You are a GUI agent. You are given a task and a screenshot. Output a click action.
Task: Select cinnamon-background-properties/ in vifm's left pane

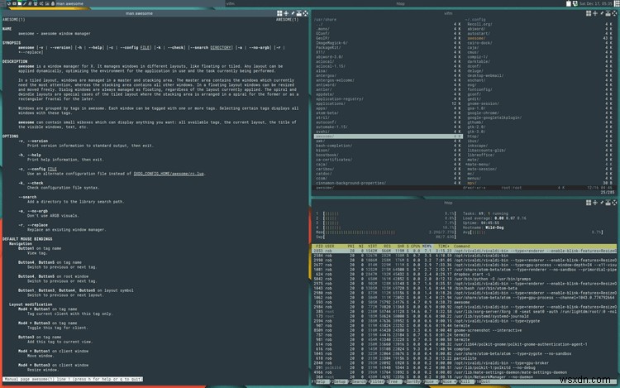click(x=351, y=183)
